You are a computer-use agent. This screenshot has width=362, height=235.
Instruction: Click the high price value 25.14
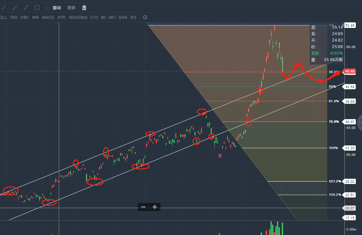point(337,27)
